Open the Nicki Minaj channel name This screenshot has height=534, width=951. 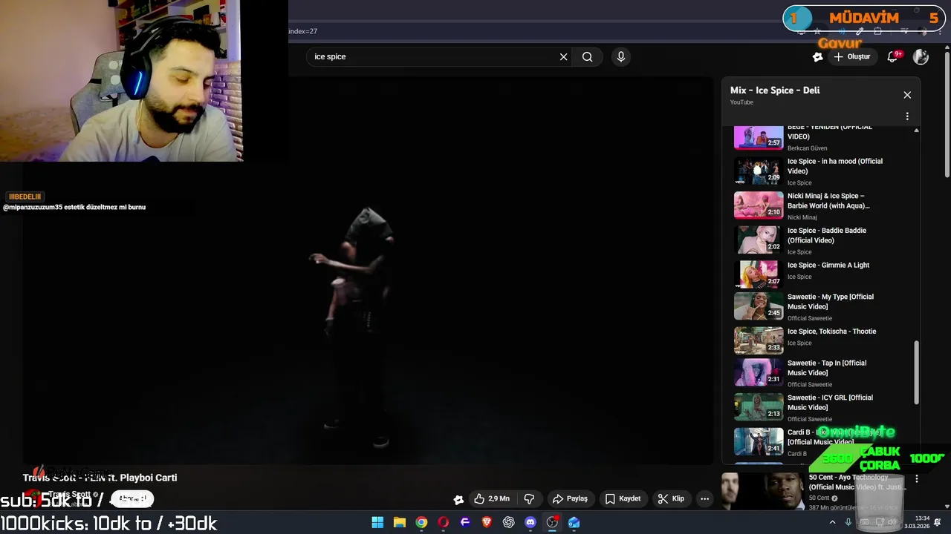point(802,217)
